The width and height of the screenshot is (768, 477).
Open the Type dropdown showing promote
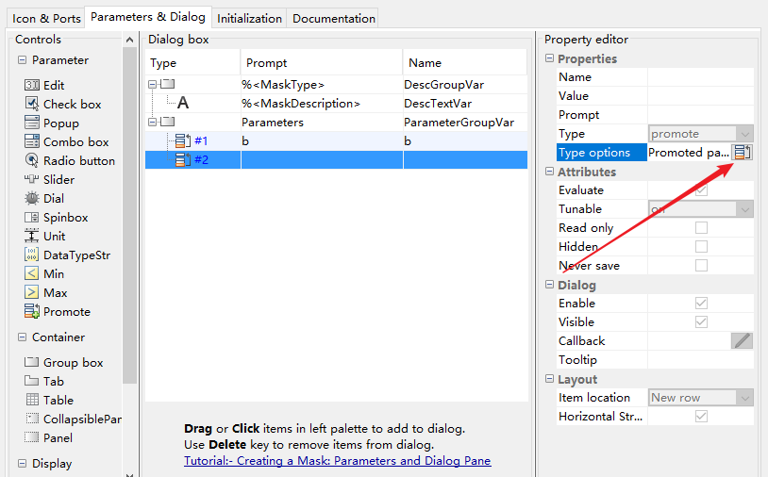coord(700,134)
